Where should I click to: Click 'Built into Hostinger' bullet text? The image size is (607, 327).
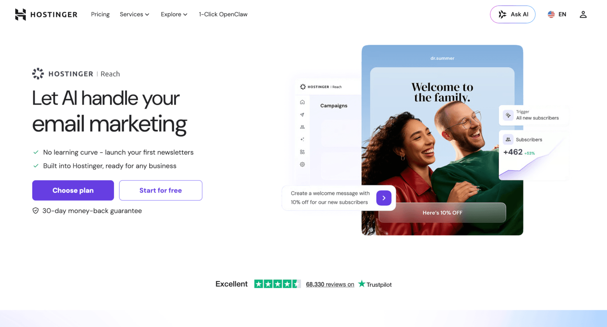click(110, 166)
